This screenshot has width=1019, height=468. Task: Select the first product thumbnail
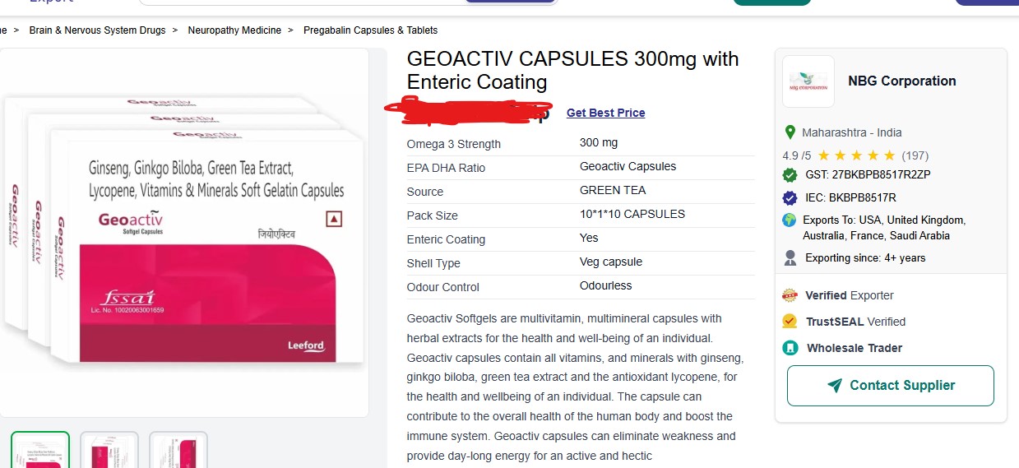click(x=40, y=450)
